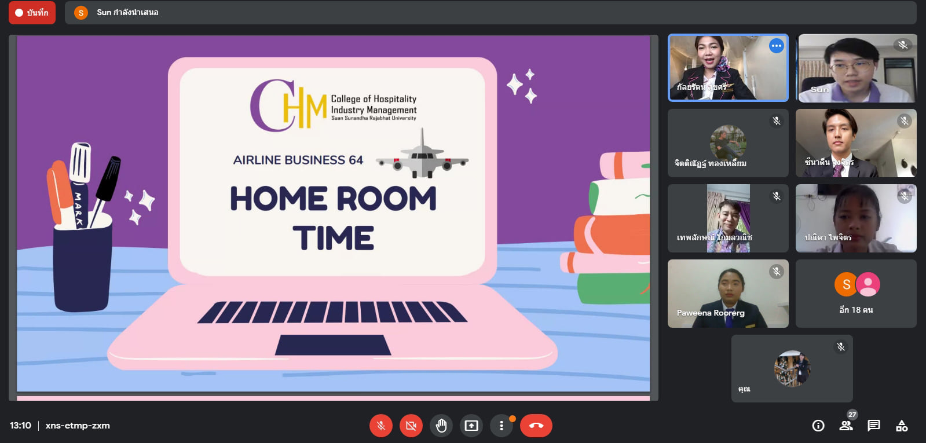Click the red recording indicator button
The image size is (926, 443).
coord(32,13)
